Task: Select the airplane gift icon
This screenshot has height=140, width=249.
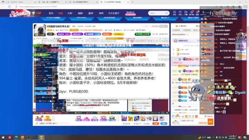Action: (x=149, y=119)
